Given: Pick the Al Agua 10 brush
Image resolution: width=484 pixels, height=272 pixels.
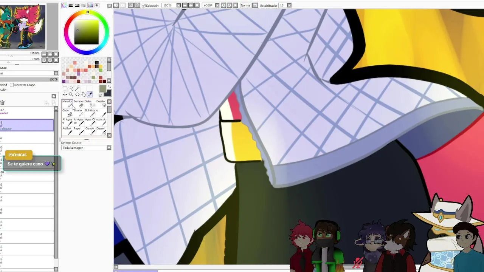Looking at the screenshot, I should [79, 122].
